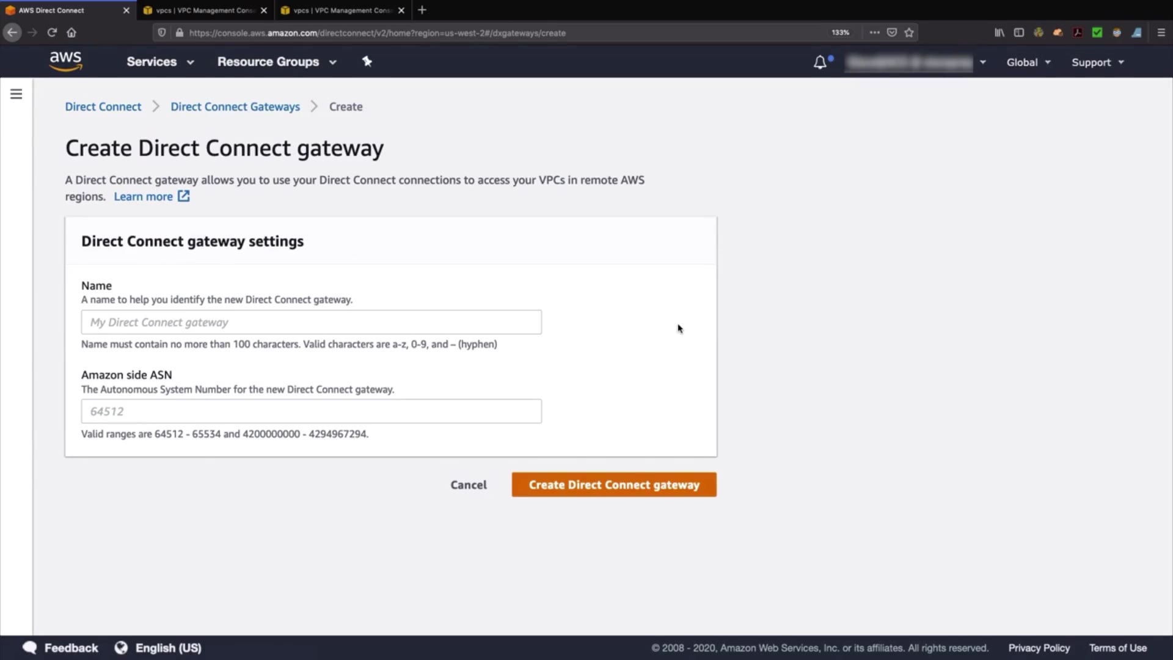Focus the Amazon side ASN input field
Viewport: 1173px width, 660px height.
click(311, 411)
